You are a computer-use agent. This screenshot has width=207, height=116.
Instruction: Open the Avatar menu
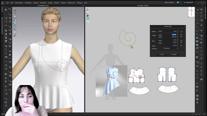(50, 3)
